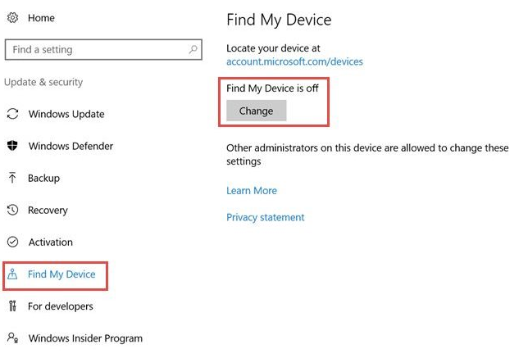Click the Learn More link
This screenshot has height=358, width=519.
click(252, 190)
